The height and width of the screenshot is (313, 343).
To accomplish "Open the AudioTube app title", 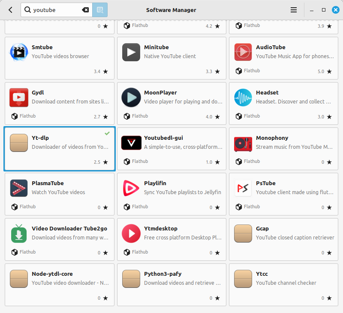I will [x=271, y=47].
